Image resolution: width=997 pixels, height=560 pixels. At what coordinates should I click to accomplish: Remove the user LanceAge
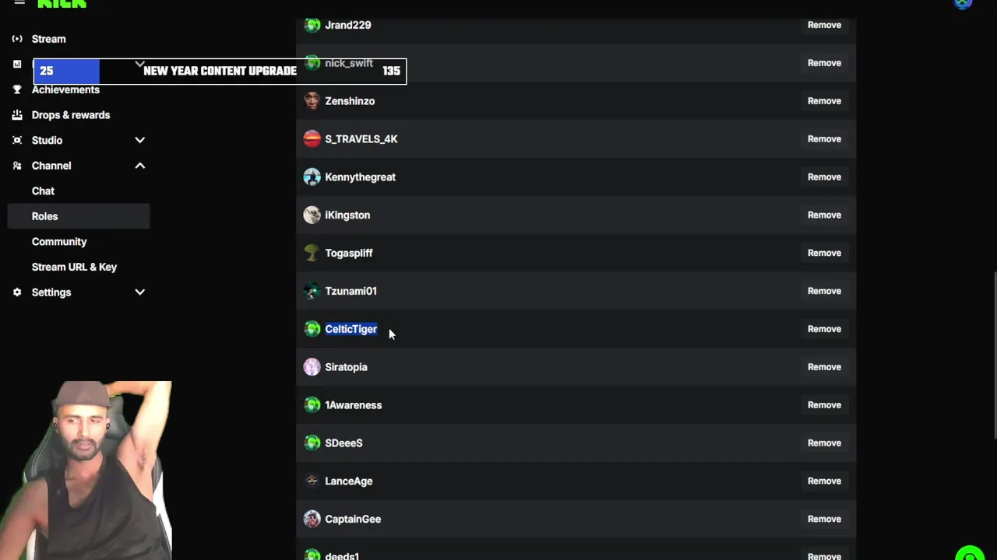coord(824,481)
